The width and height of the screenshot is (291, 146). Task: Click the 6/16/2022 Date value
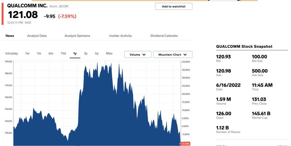tap(228, 85)
